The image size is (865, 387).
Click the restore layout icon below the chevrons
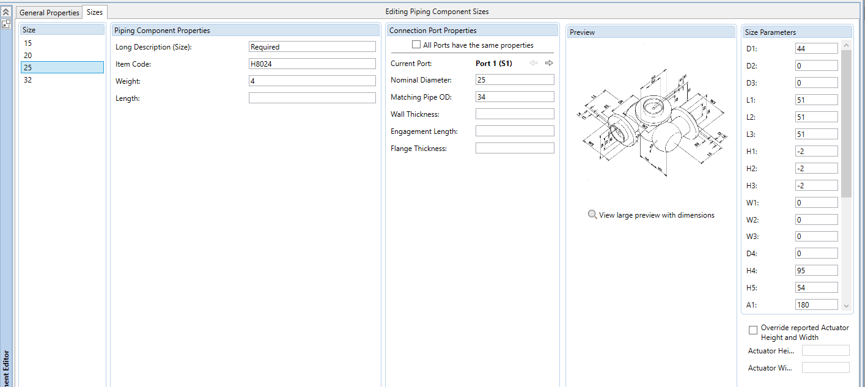coord(6,23)
